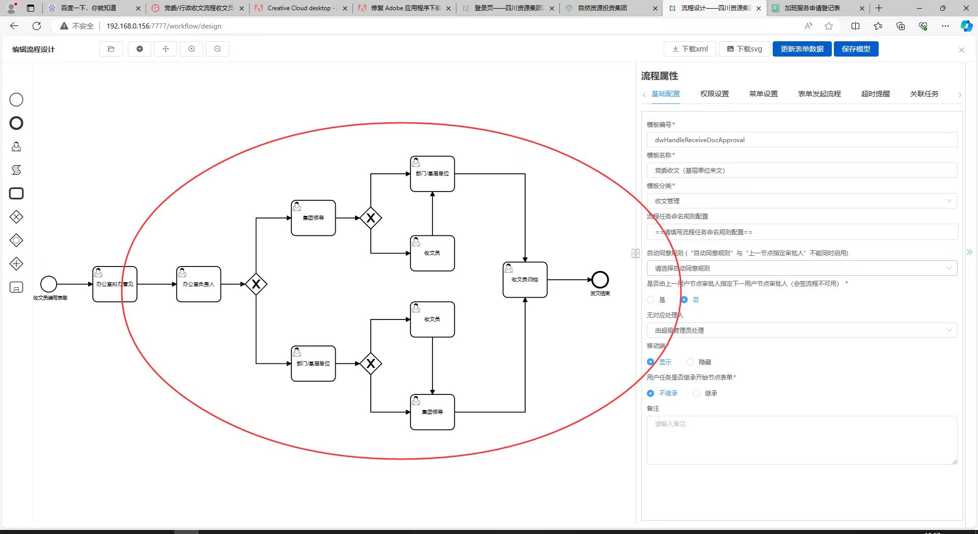Select the exclusive gateway tool in palette

tap(16, 217)
